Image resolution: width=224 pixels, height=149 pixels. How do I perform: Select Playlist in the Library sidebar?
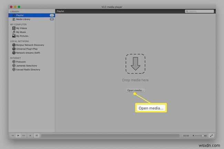coord(32,15)
